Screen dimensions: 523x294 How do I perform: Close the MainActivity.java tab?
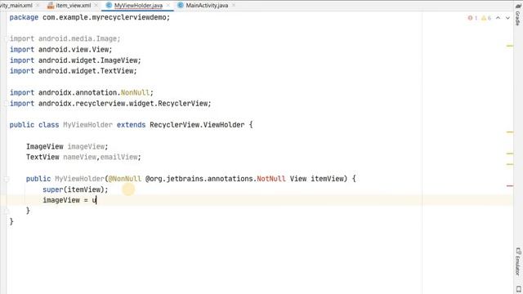click(x=234, y=6)
